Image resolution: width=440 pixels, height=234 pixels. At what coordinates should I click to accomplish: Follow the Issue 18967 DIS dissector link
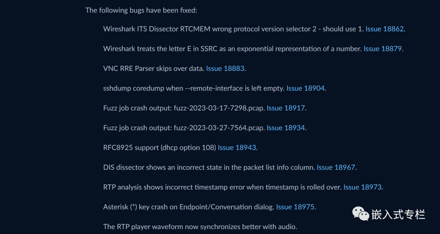coord(336,167)
